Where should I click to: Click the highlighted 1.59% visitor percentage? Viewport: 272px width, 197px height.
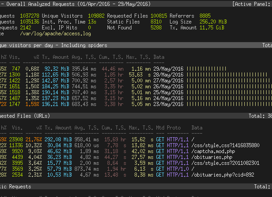[x=32, y=104]
